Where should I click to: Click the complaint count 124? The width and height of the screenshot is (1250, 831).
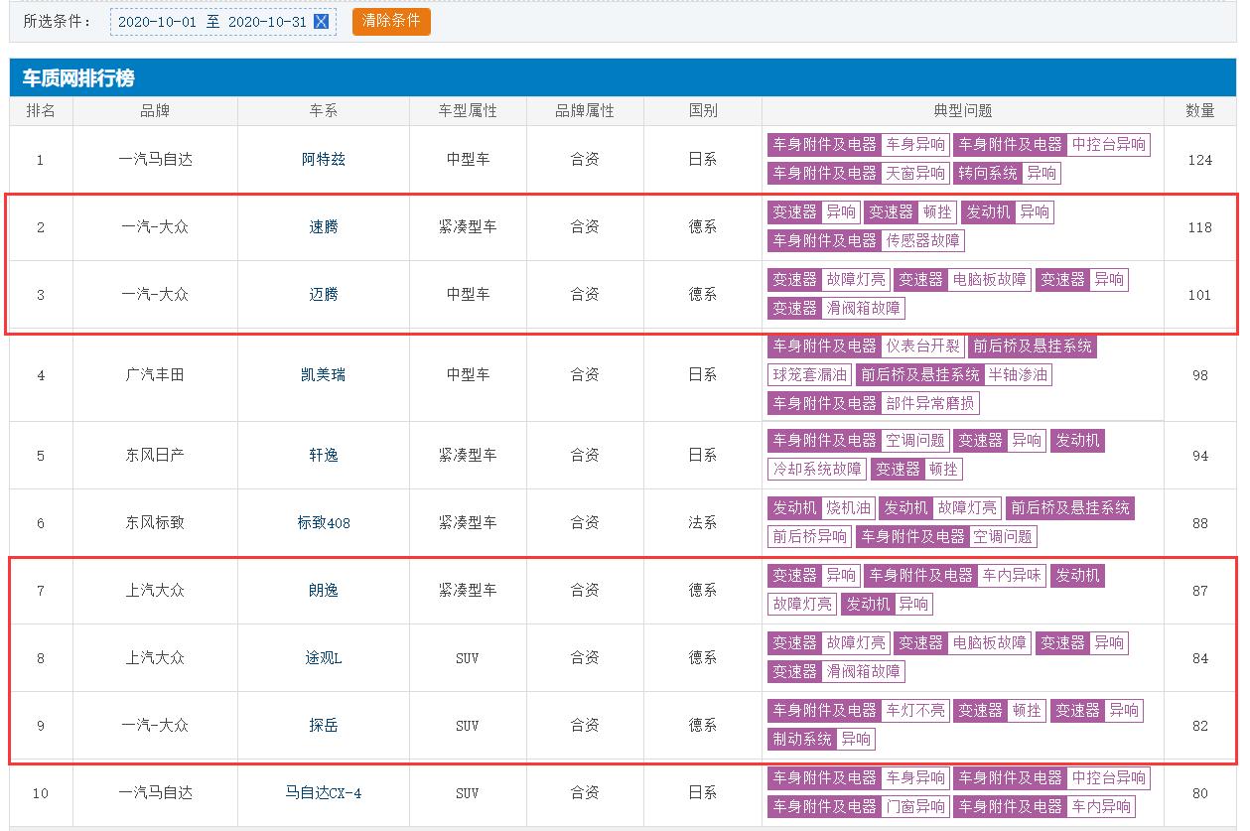[1200, 159]
